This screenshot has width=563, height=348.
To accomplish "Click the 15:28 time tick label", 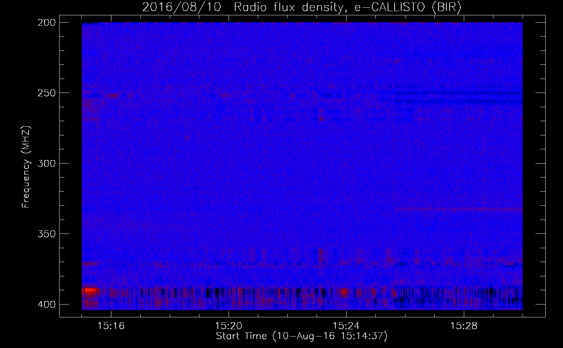I will [464, 326].
